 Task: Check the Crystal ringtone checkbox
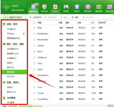34,93
